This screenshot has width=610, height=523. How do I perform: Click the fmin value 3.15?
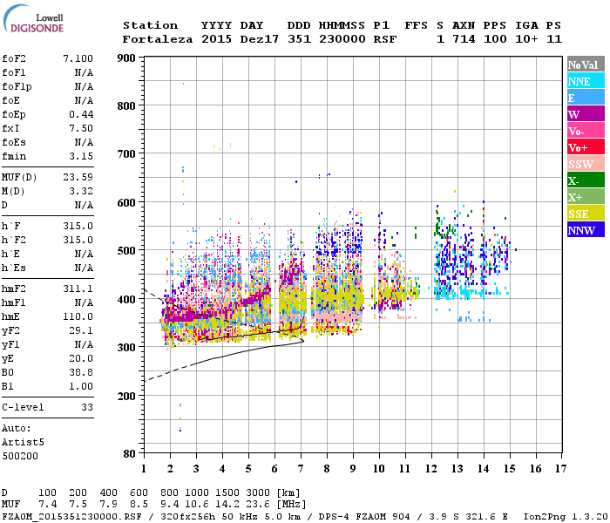(x=81, y=156)
